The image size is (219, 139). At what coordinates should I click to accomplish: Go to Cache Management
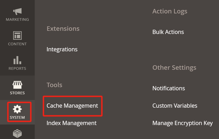72,106
